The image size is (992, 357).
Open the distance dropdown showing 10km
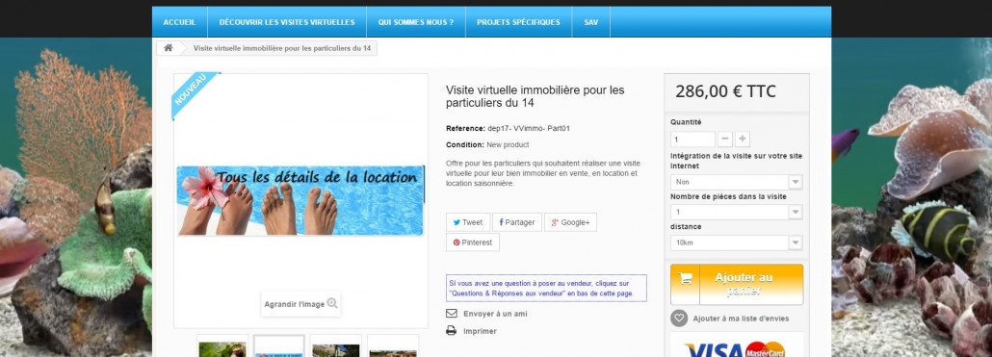(737, 242)
